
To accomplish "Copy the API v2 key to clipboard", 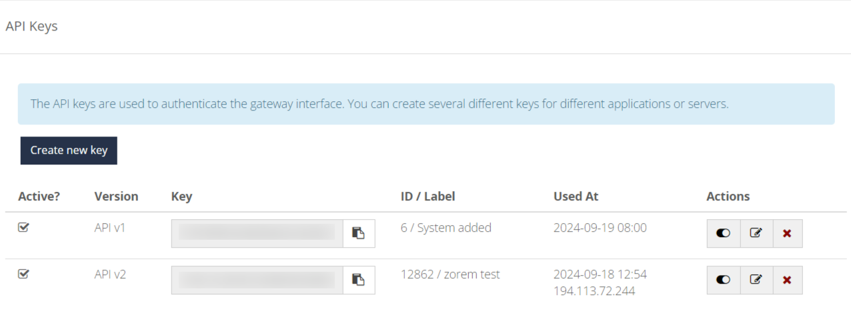I will tap(359, 280).
